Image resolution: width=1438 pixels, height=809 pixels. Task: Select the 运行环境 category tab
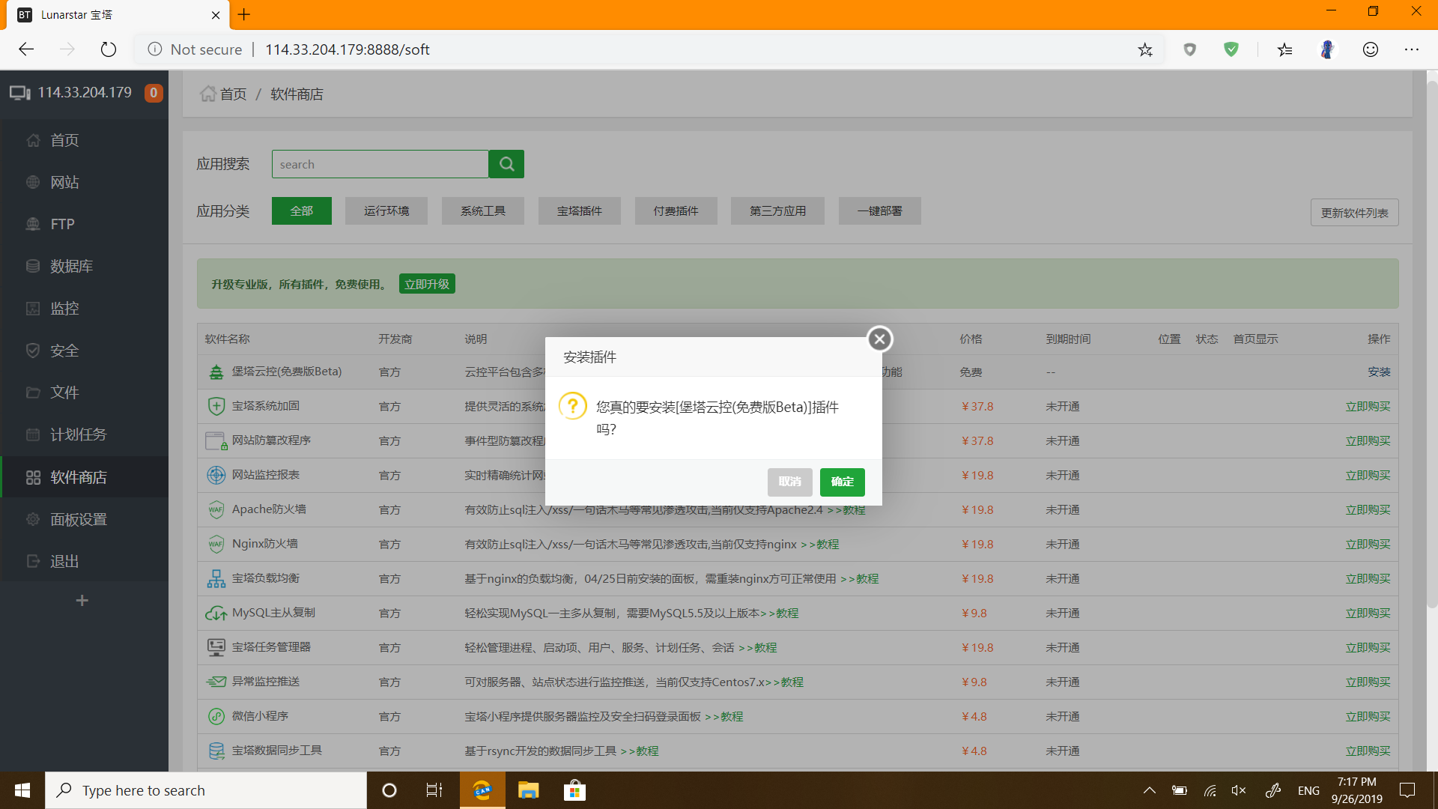[x=386, y=211]
